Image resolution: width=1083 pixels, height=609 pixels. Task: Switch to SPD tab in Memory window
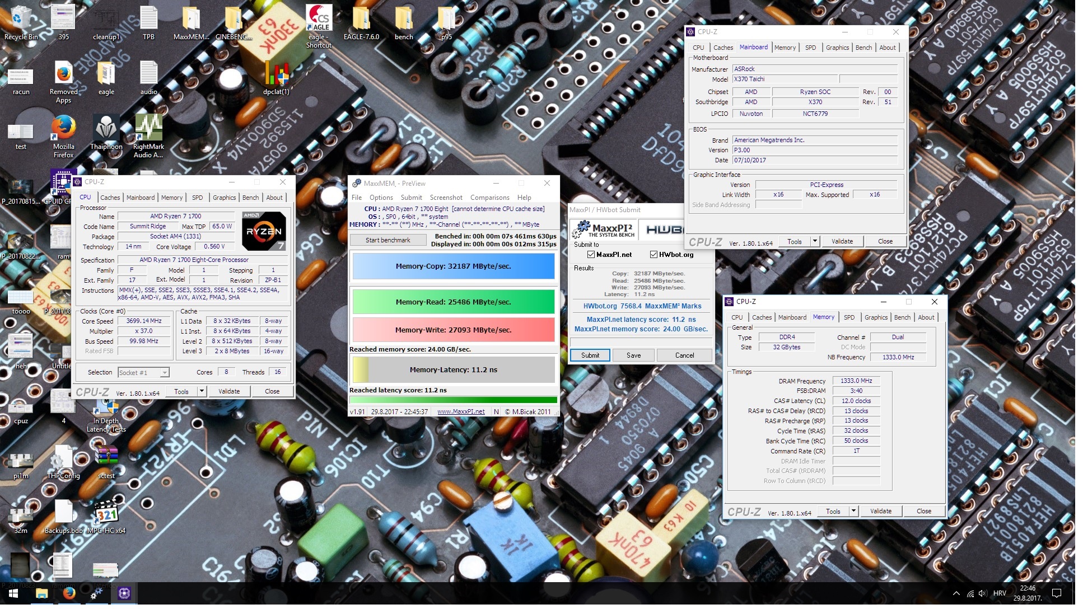click(849, 318)
